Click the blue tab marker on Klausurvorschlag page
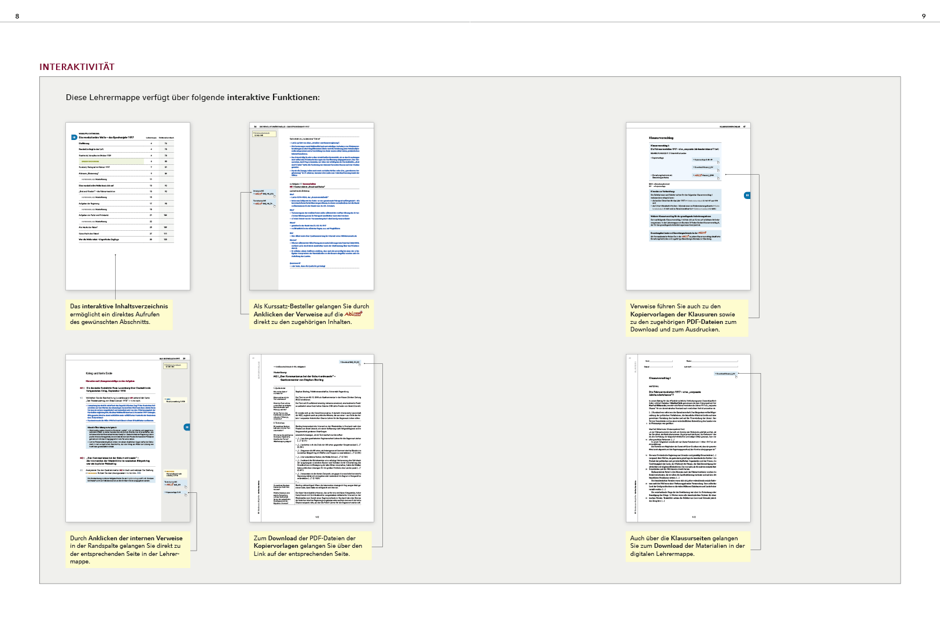The height and width of the screenshot is (634, 940). click(x=747, y=196)
